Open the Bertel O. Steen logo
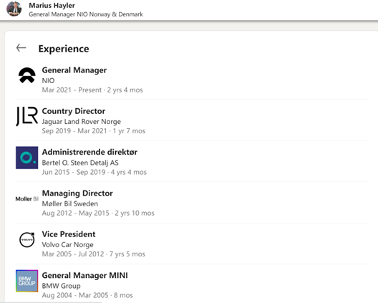The height and width of the screenshot is (303, 378). (27, 158)
